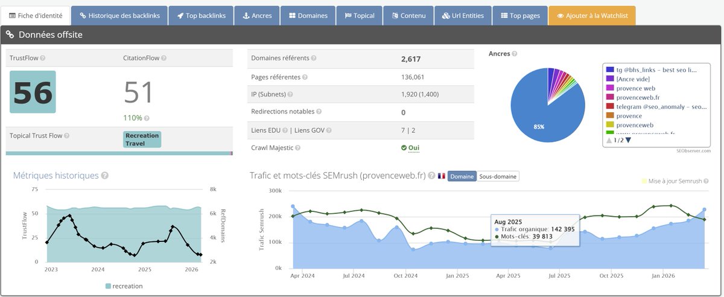Screen dimensions: 724x297
Task: Click CitationFlow value 51
Action: (x=139, y=92)
